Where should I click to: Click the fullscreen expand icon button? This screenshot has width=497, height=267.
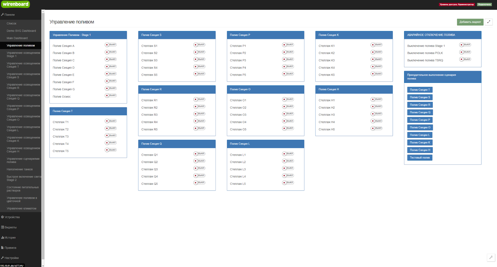click(489, 22)
